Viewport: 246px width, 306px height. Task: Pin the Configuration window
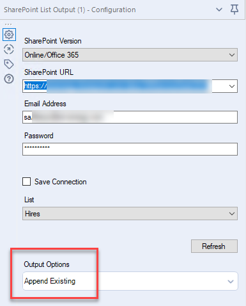pos(234,10)
